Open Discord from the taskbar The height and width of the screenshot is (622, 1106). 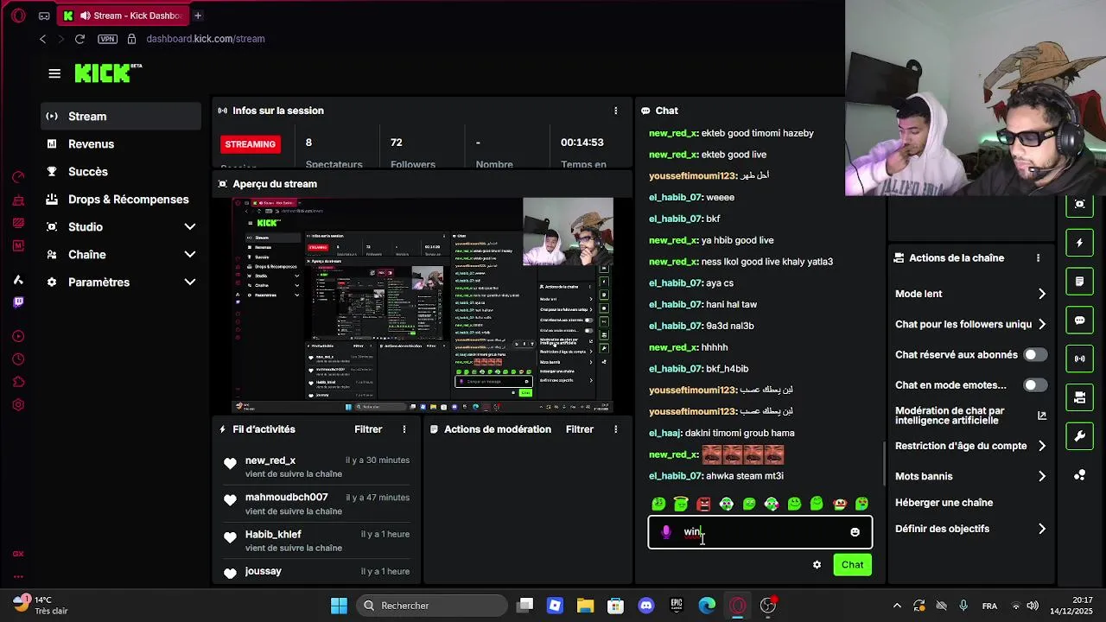point(645,606)
